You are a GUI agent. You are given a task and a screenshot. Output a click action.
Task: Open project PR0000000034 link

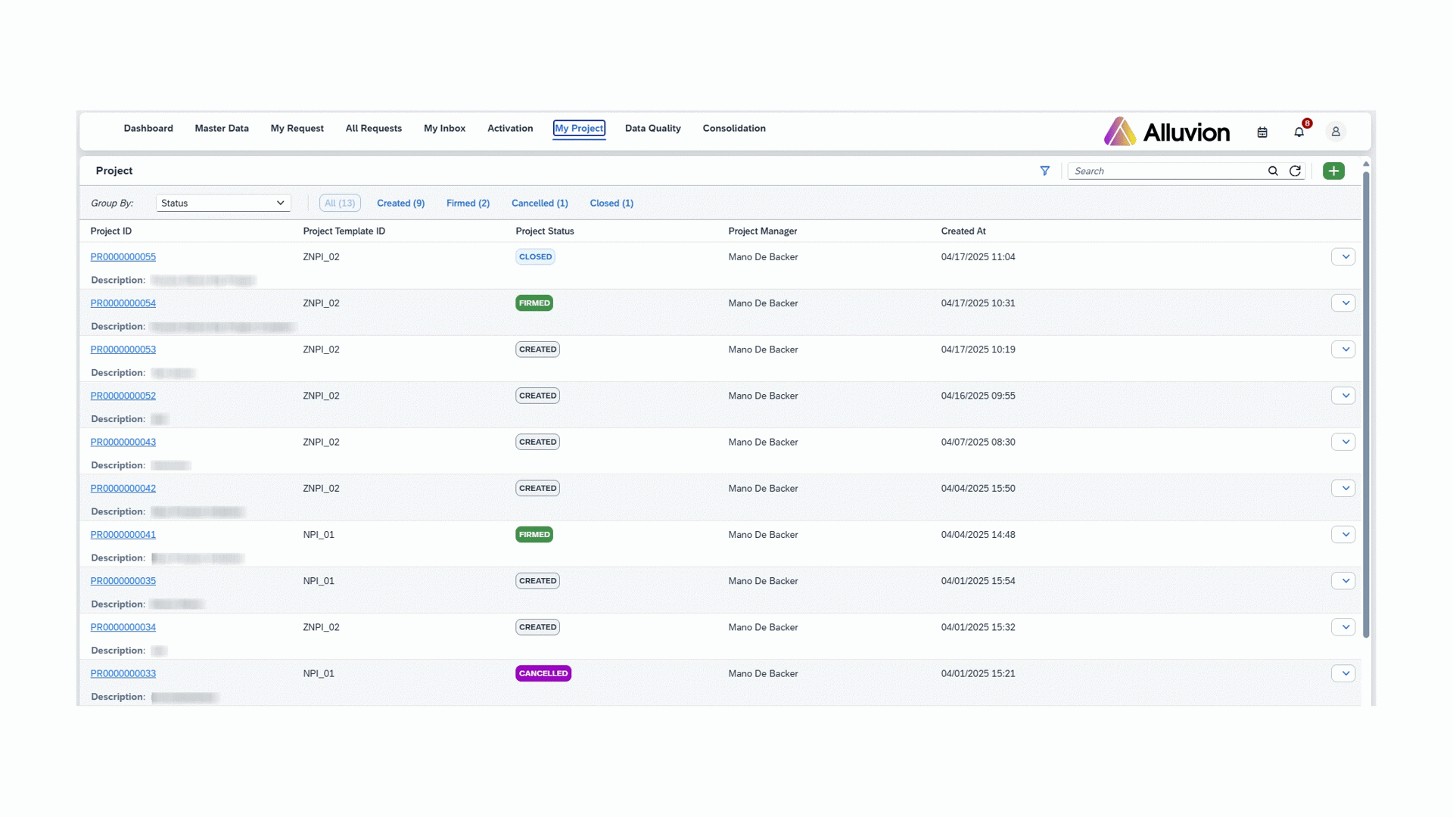123,627
